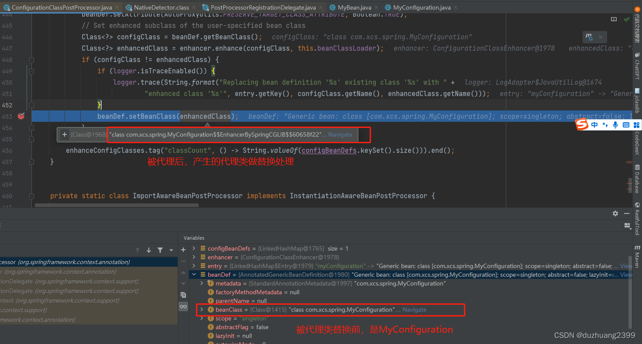Move the selected watch down
Image resolution: width=642 pixels, height=344 pixels.
(x=183, y=284)
